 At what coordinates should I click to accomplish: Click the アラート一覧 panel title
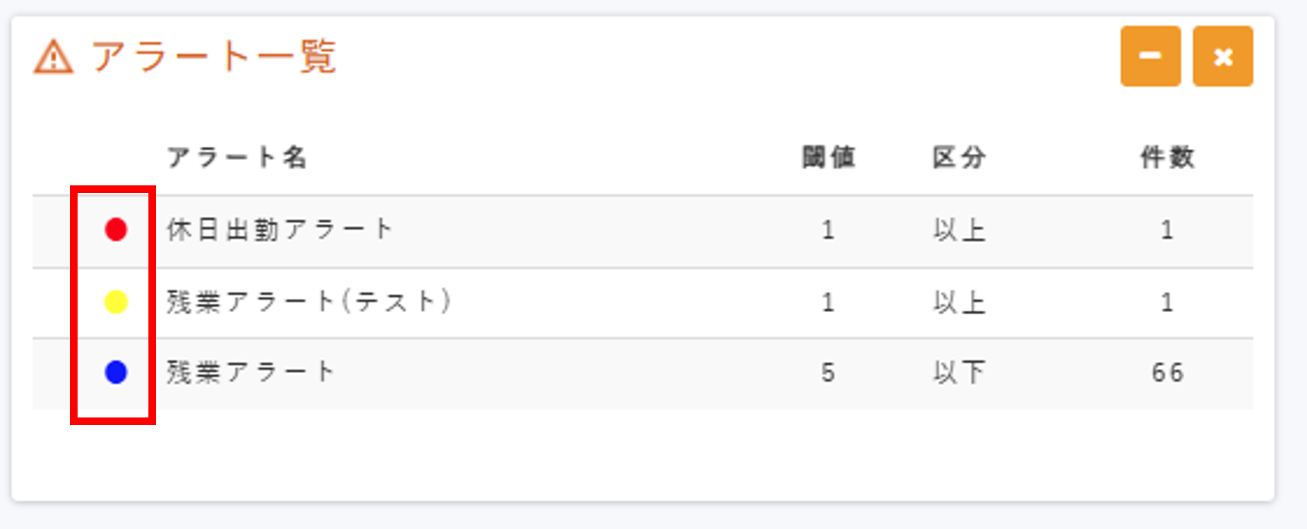pos(213,57)
